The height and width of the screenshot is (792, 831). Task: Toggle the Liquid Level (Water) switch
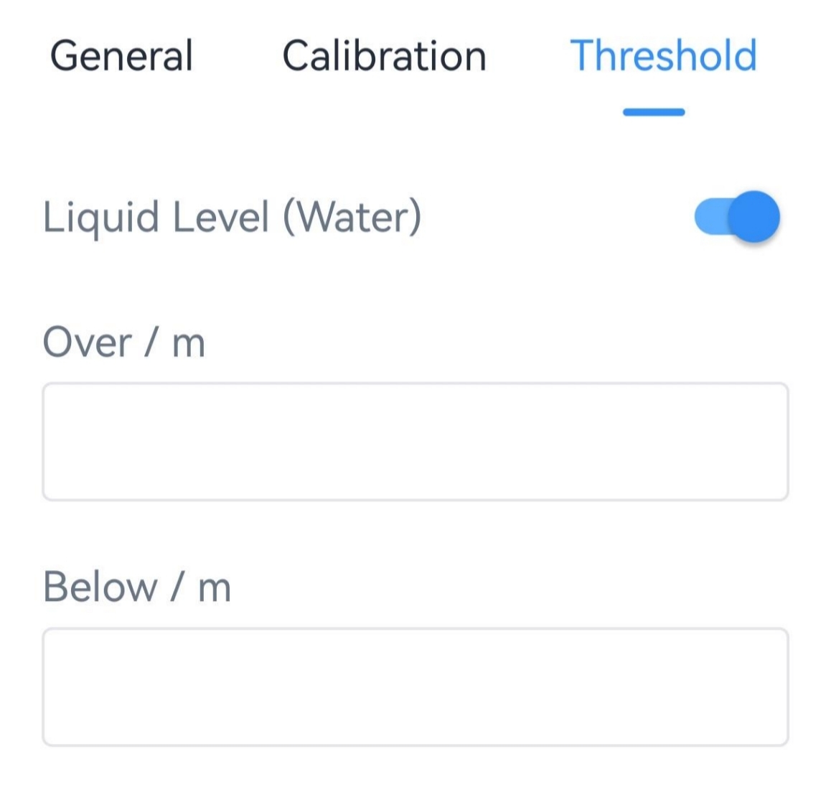coord(736,216)
